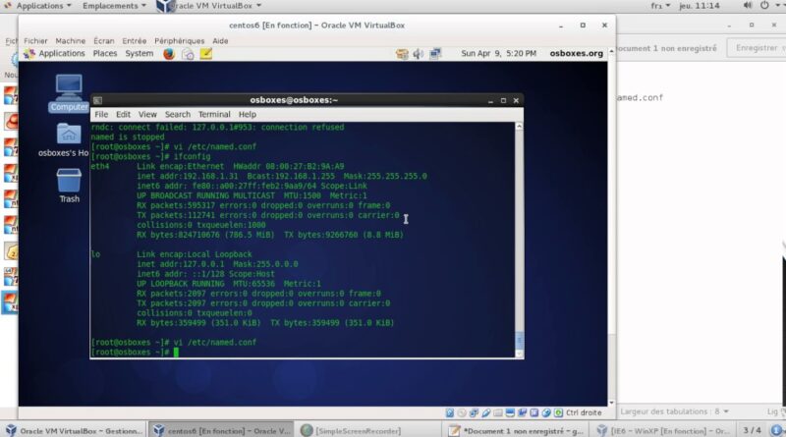Click the VirtualBox mouse integration indicator
The image size is (786, 437).
(546, 412)
